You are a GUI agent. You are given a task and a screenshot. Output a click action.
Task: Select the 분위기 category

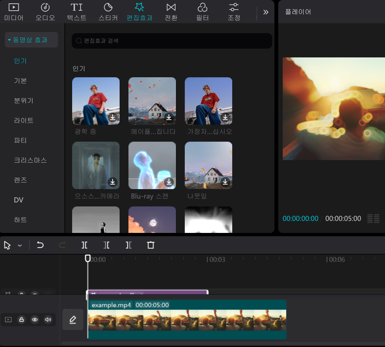pos(24,100)
